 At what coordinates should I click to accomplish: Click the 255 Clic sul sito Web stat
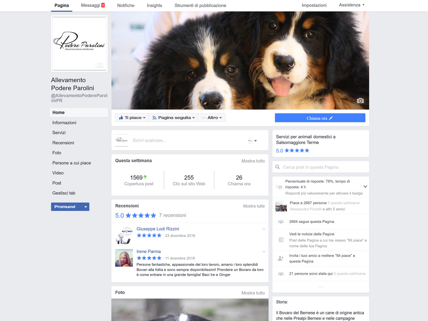tap(189, 180)
